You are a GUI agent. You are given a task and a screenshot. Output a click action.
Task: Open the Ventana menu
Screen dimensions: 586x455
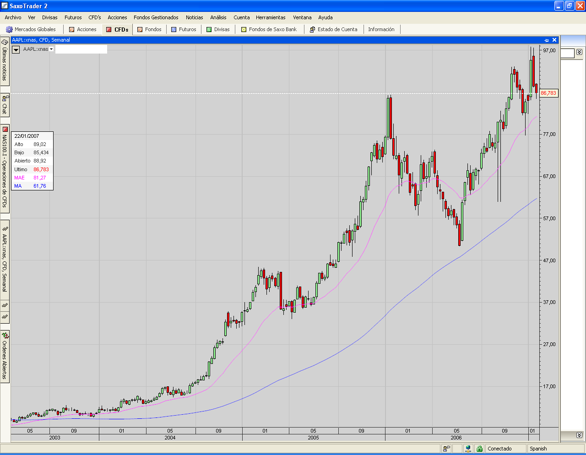coord(302,17)
